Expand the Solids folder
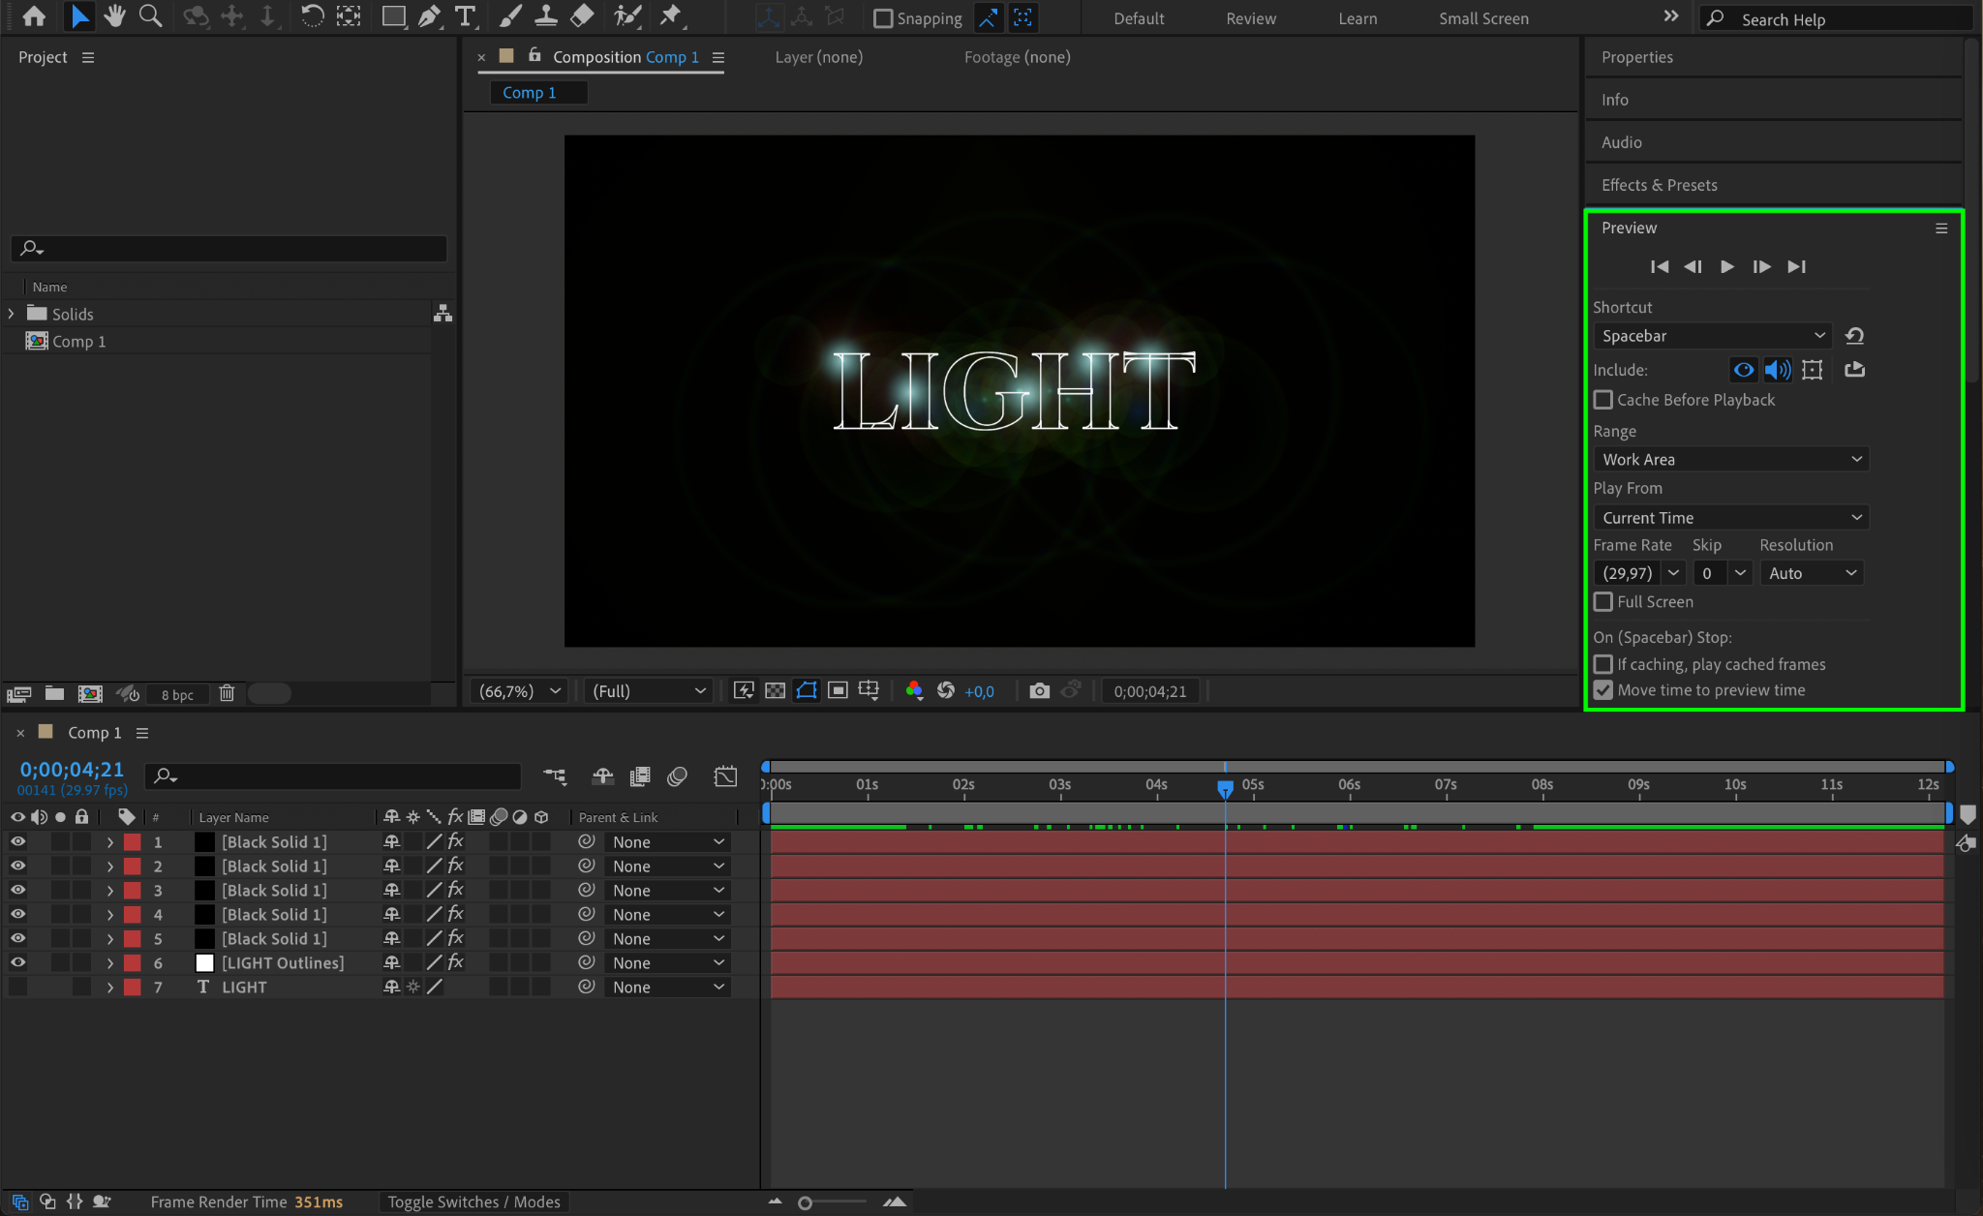The height and width of the screenshot is (1216, 1983). [12, 314]
